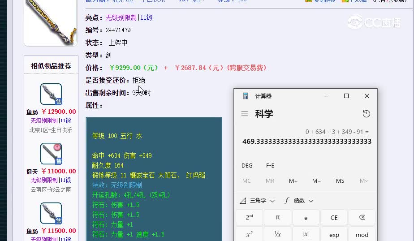Minimize the calculator window
This screenshot has height=241, width=414.
coord(326,96)
